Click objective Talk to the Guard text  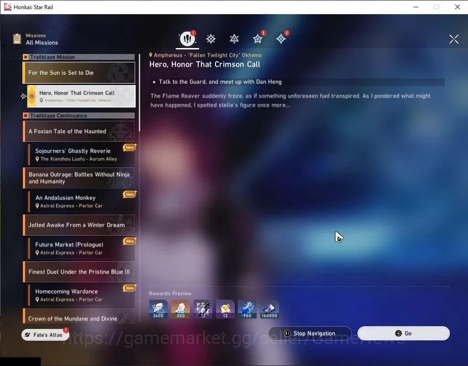[x=220, y=82]
